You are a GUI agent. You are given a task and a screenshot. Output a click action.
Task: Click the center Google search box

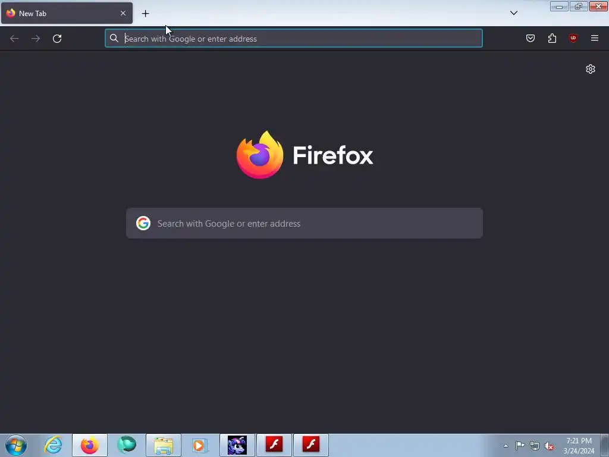click(x=304, y=224)
